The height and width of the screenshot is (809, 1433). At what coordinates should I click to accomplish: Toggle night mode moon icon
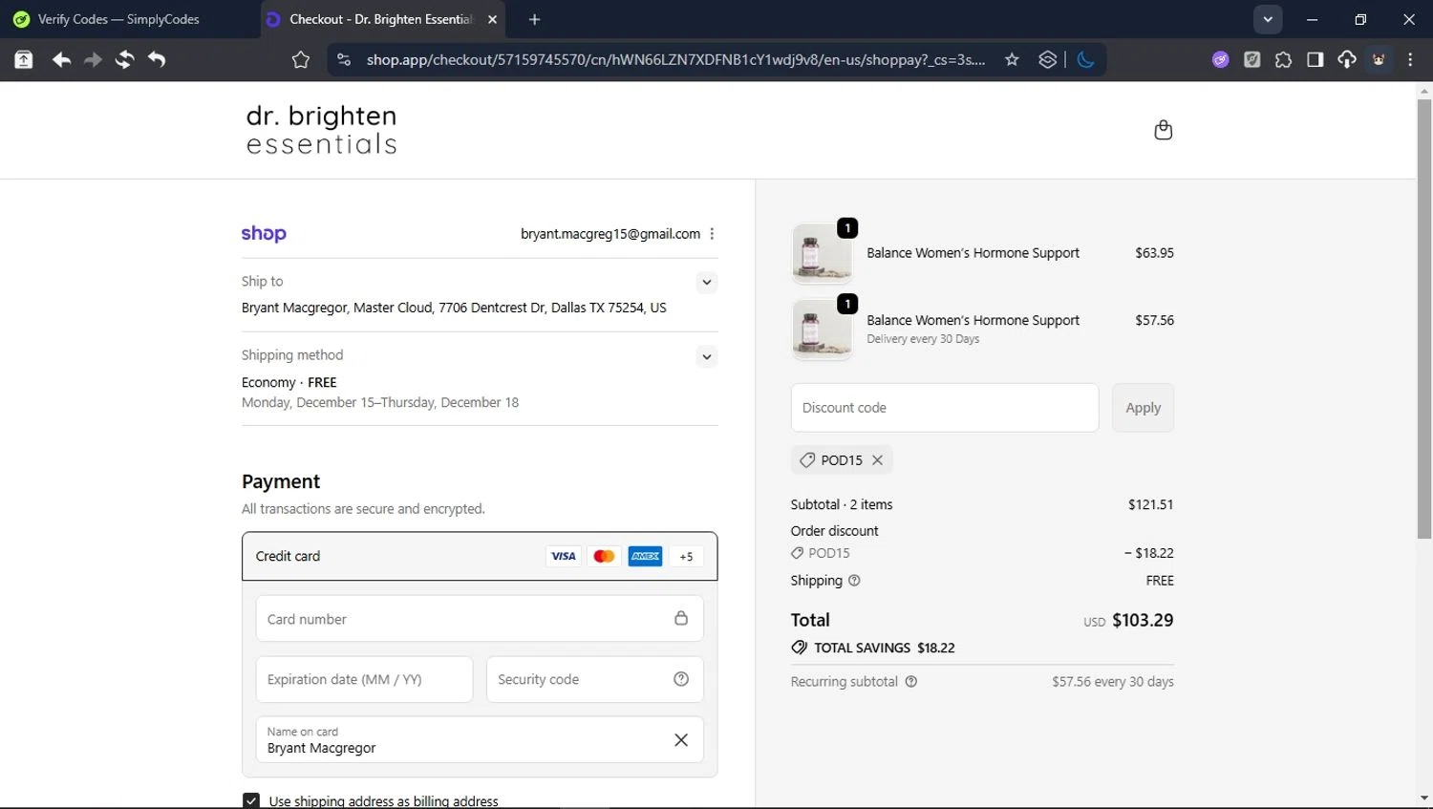1086,59
